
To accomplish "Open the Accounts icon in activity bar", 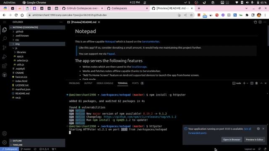I will tap(5, 133).
